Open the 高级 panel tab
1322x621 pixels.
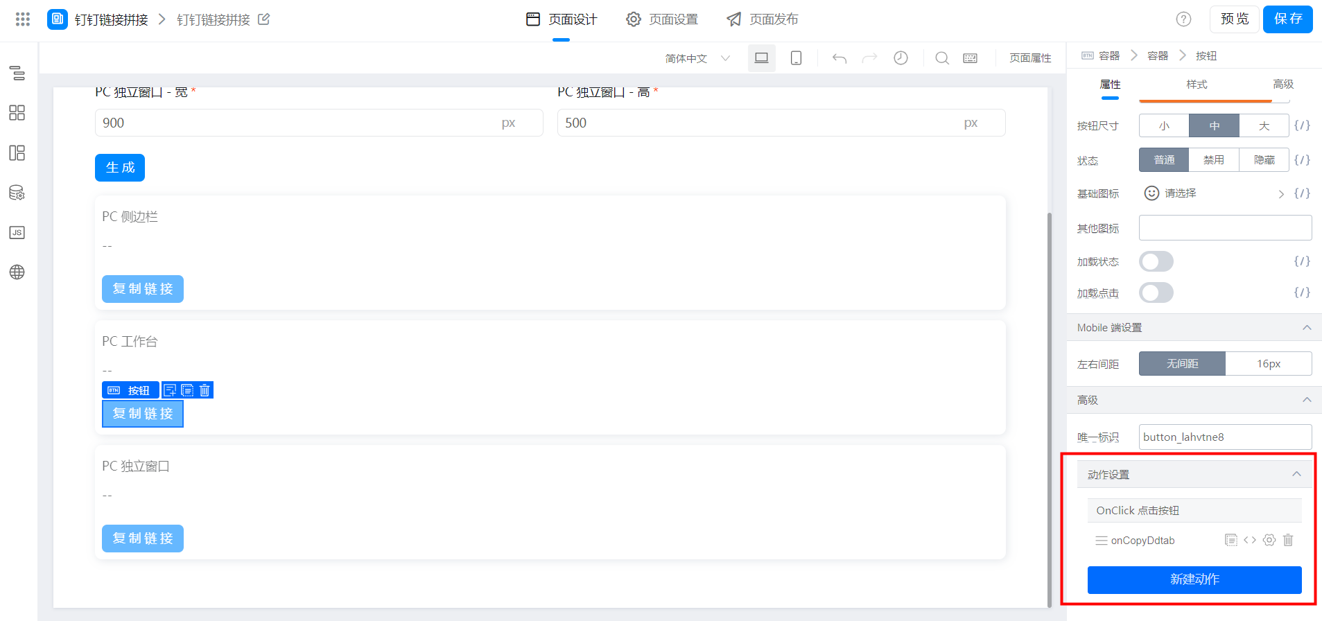coord(1283,85)
